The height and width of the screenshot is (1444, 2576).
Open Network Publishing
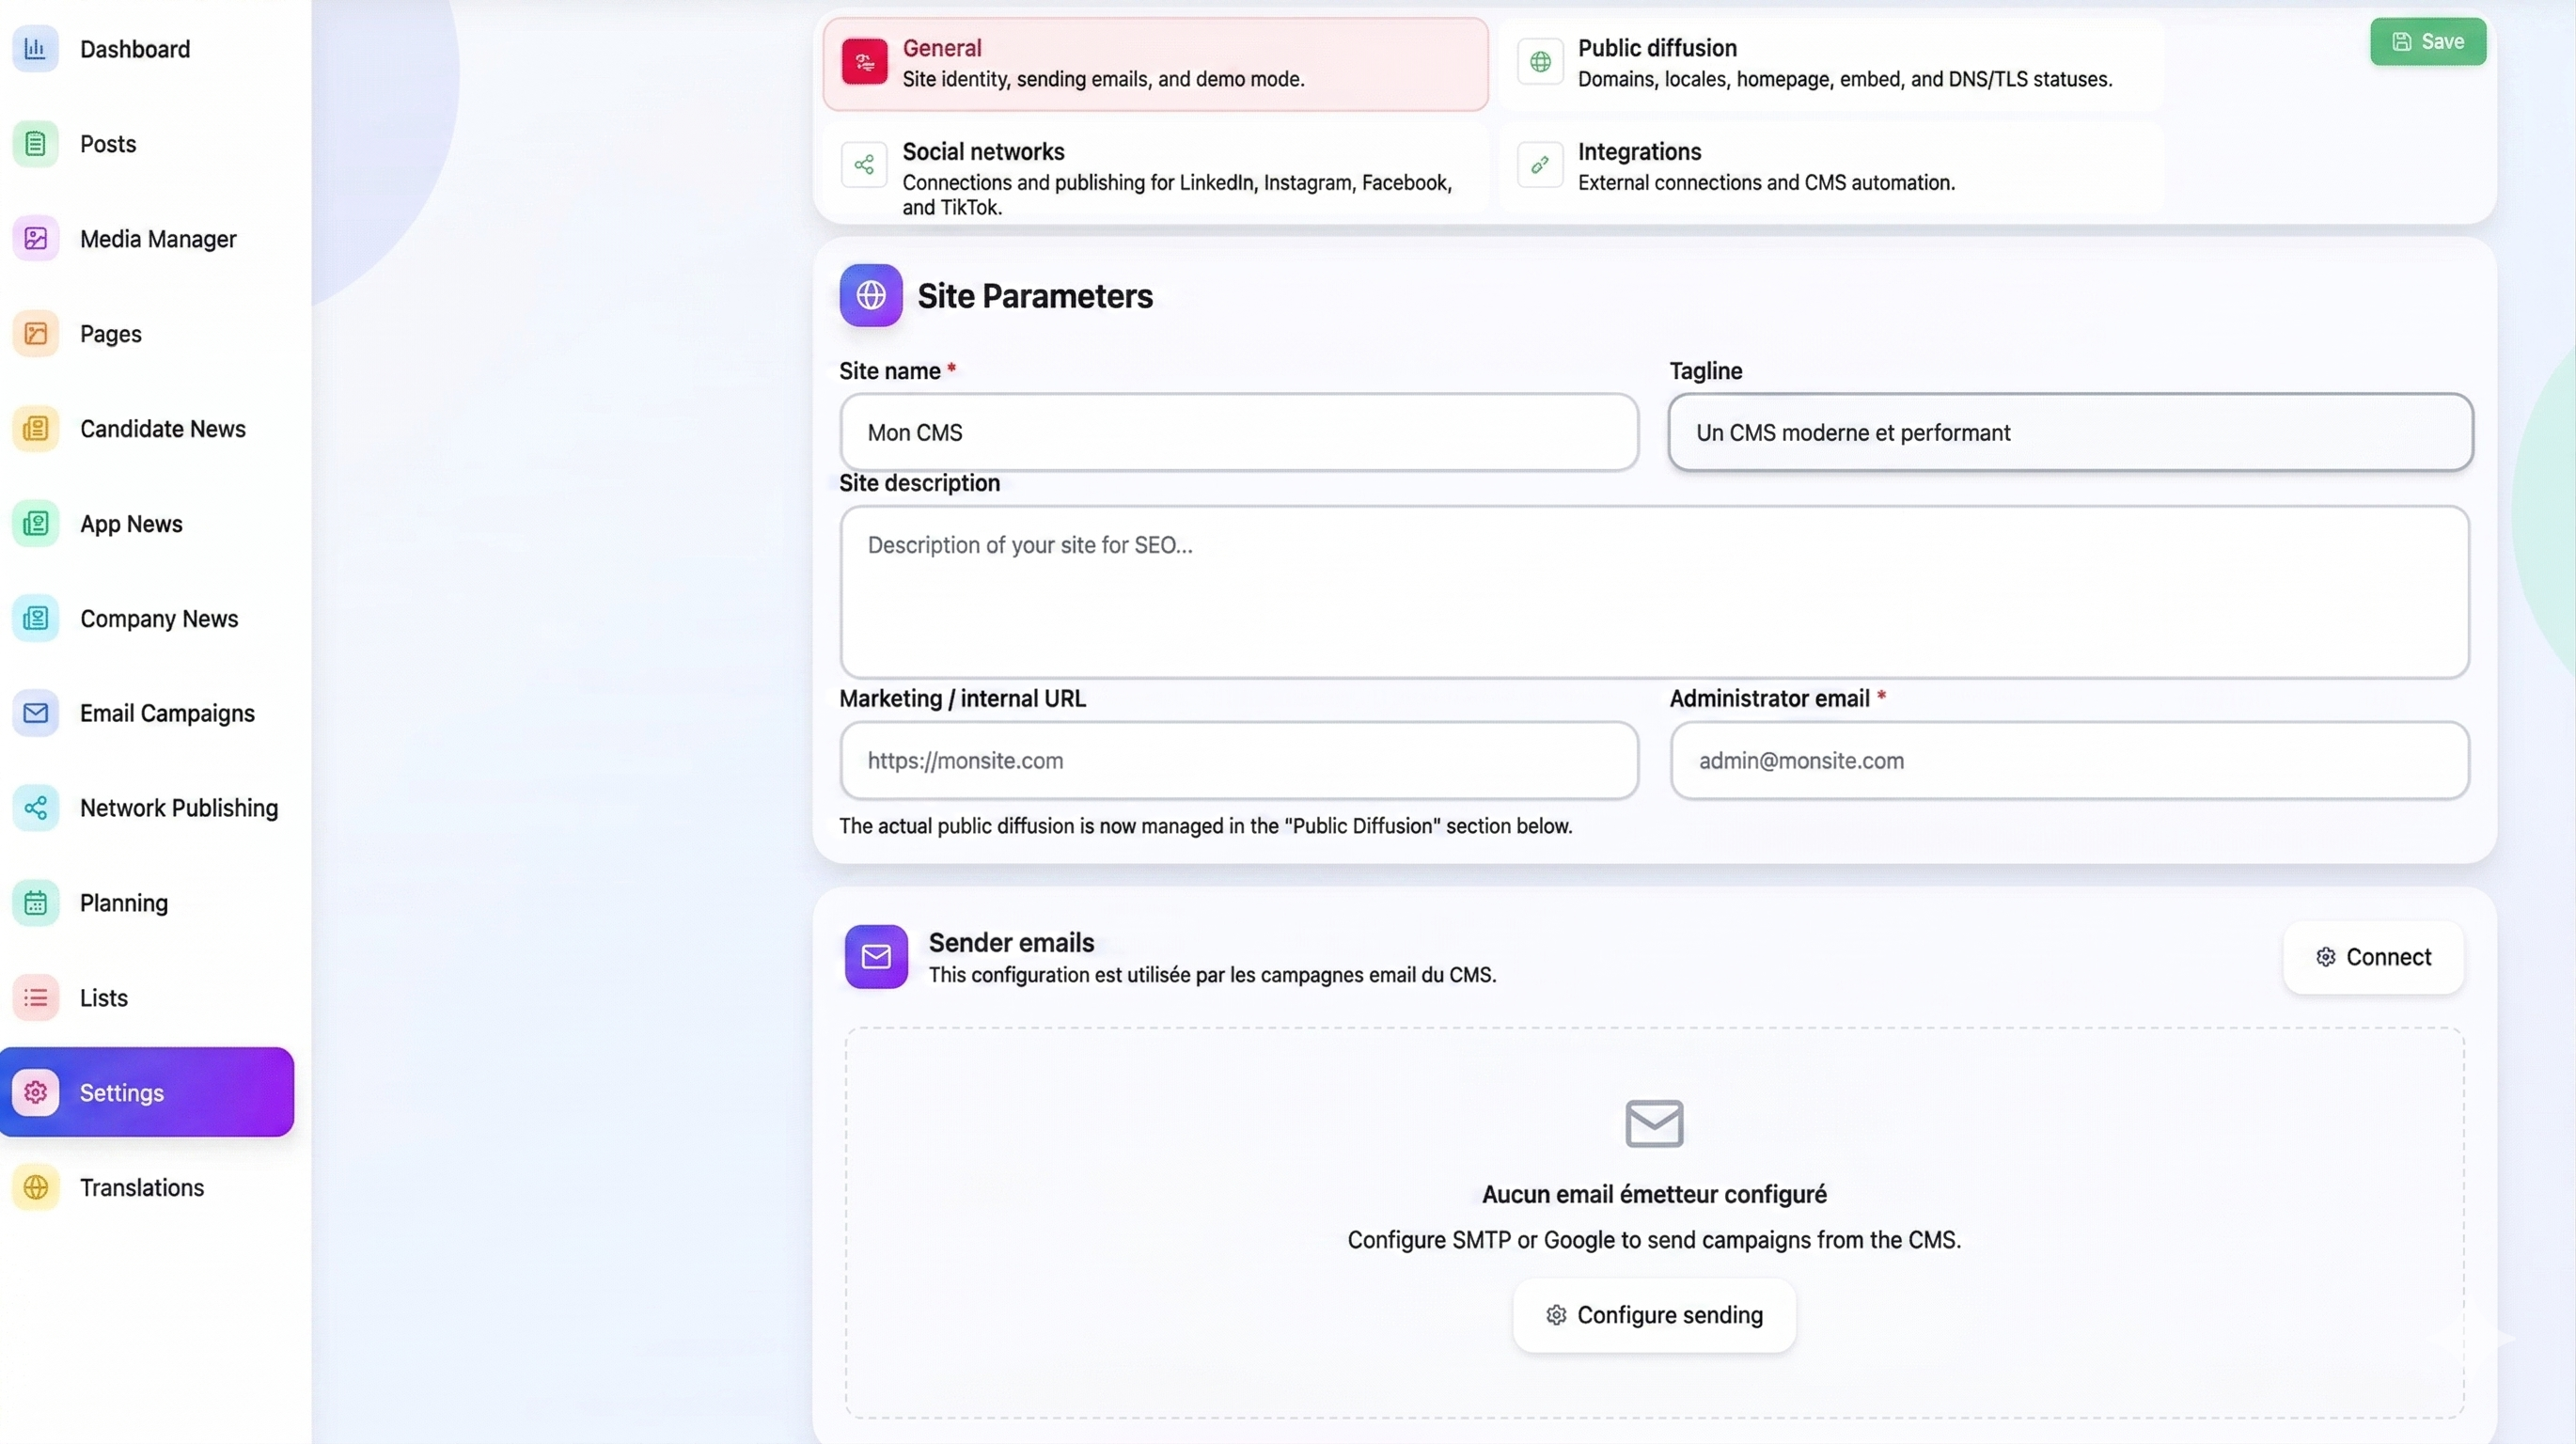[178, 807]
